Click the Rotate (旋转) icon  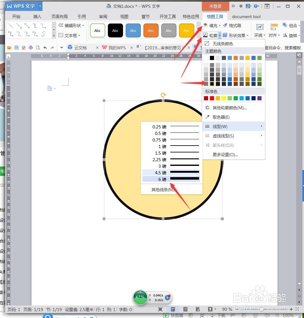click(x=285, y=36)
